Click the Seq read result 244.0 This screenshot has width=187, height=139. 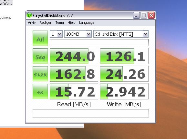click(74, 56)
